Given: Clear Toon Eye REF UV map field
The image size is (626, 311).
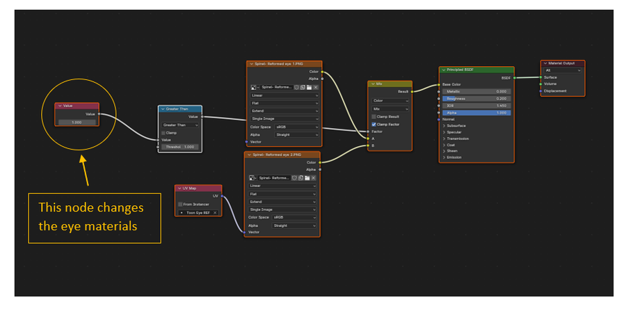Looking at the screenshot, I should click(x=215, y=212).
